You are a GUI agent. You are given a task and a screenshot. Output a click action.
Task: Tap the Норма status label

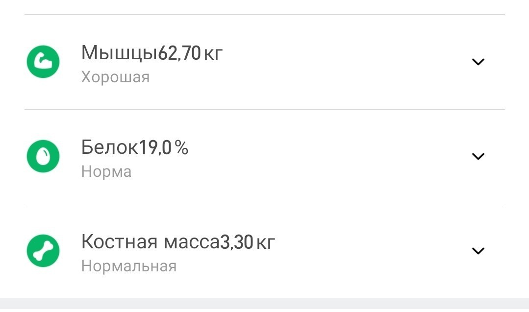tap(106, 172)
